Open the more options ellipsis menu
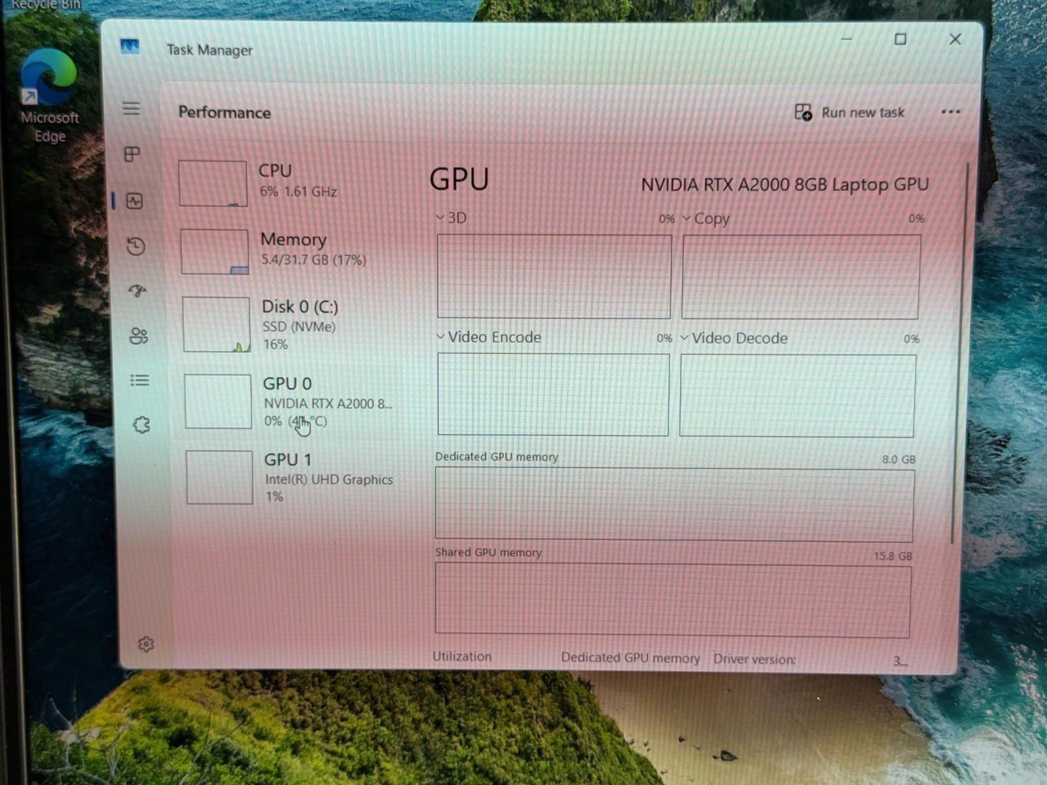The image size is (1047, 785). 951,112
